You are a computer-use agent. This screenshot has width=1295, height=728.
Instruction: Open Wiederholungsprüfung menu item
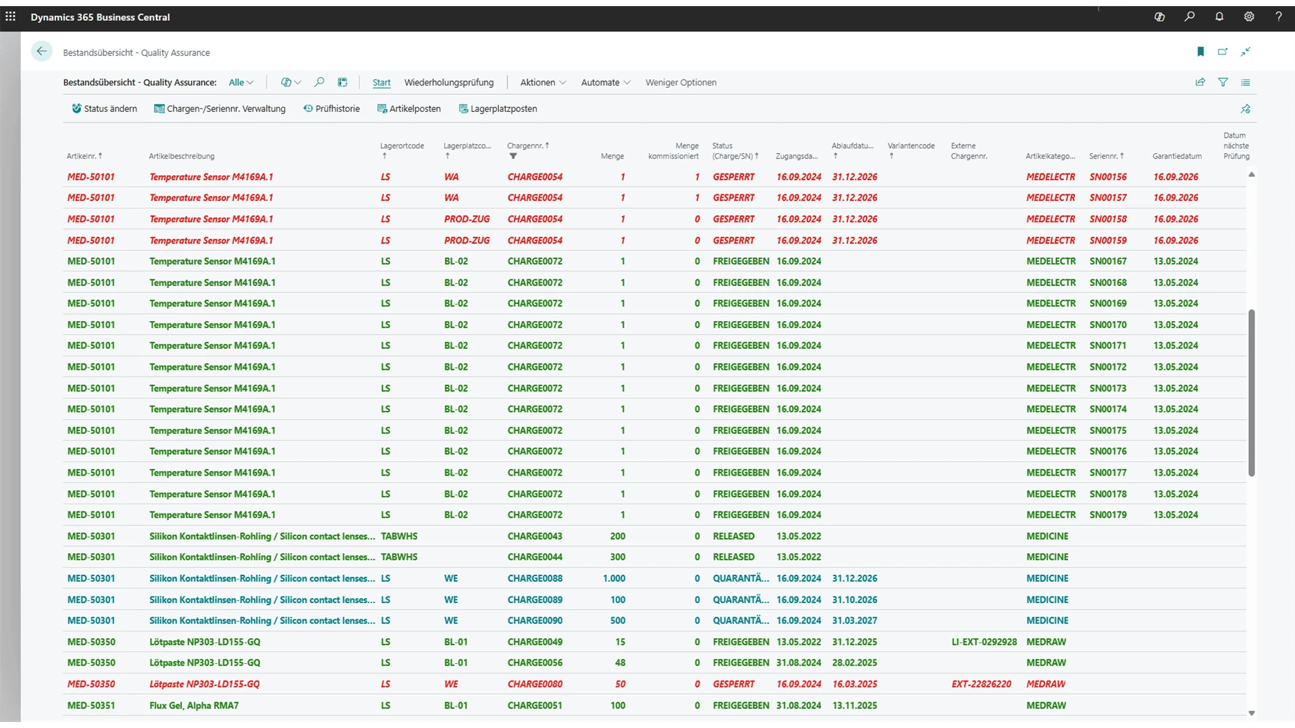[449, 82]
